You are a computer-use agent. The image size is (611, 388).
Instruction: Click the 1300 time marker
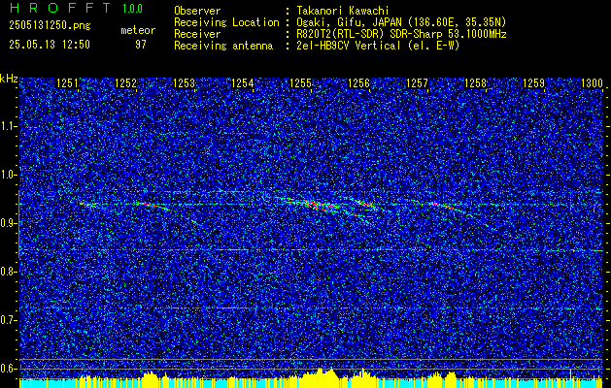pyautogui.click(x=592, y=83)
